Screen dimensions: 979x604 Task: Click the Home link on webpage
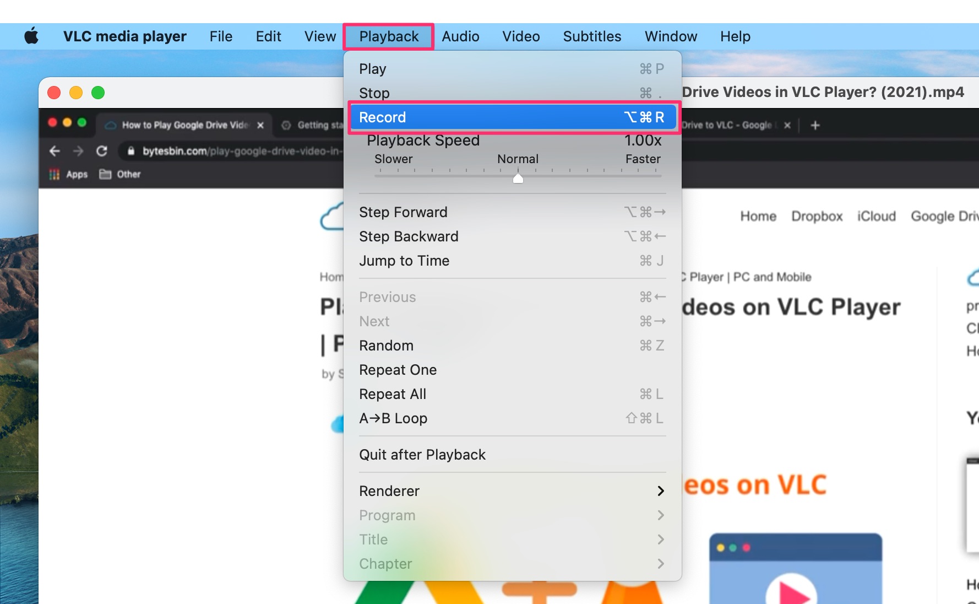758,216
